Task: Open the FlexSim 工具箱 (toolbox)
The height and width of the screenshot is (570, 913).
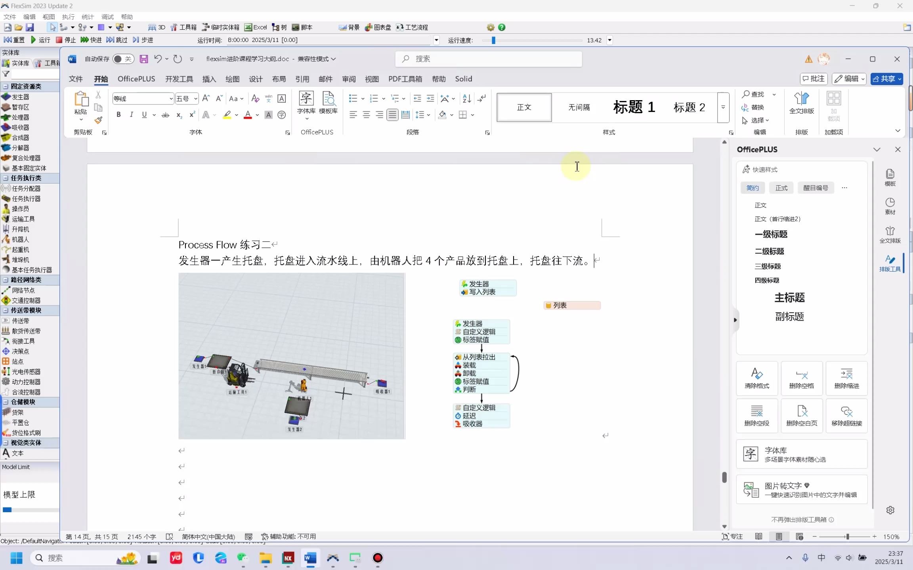Action: [x=182, y=27]
